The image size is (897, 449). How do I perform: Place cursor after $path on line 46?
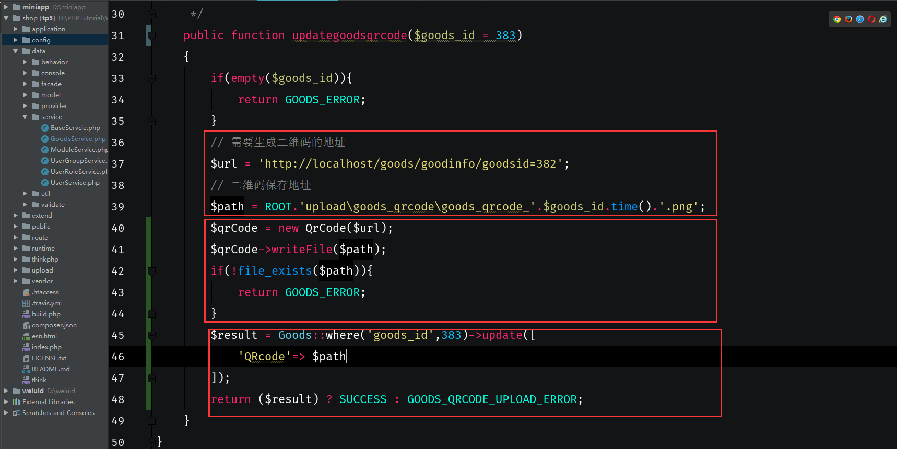(x=347, y=357)
